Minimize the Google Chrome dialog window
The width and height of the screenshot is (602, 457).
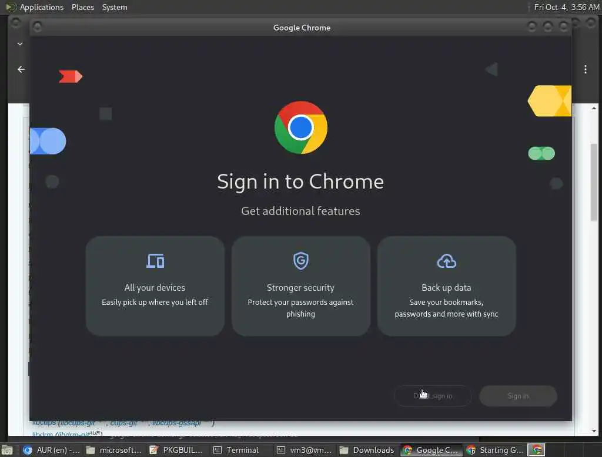click(531, 27)
